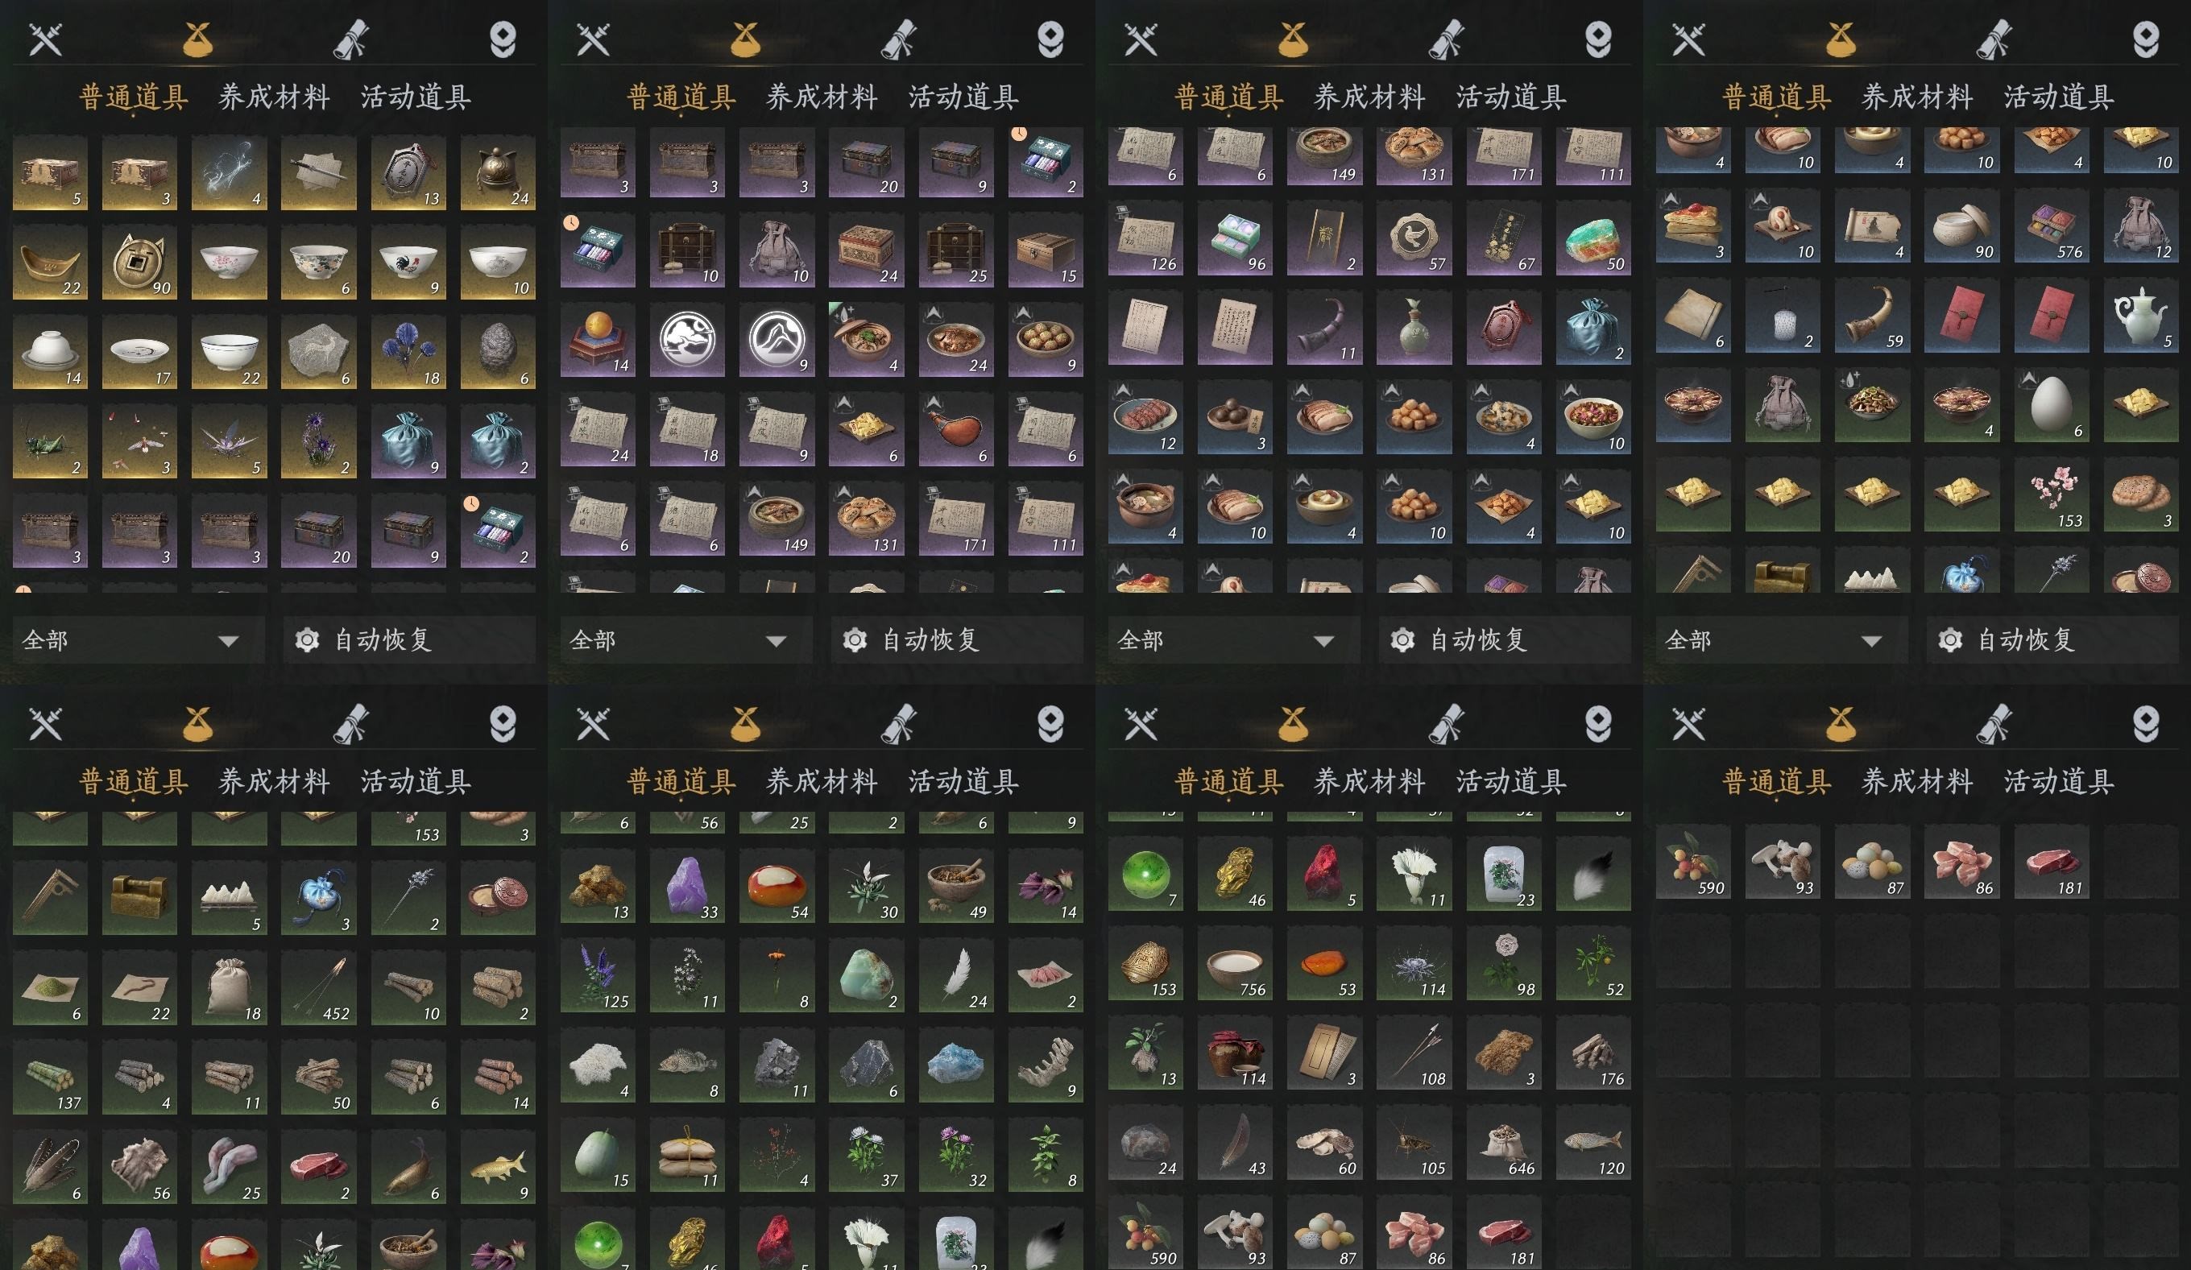Select the white egg item showing 6
This screenshot has width=2191, height=1270.
(x=2052, y=405)
